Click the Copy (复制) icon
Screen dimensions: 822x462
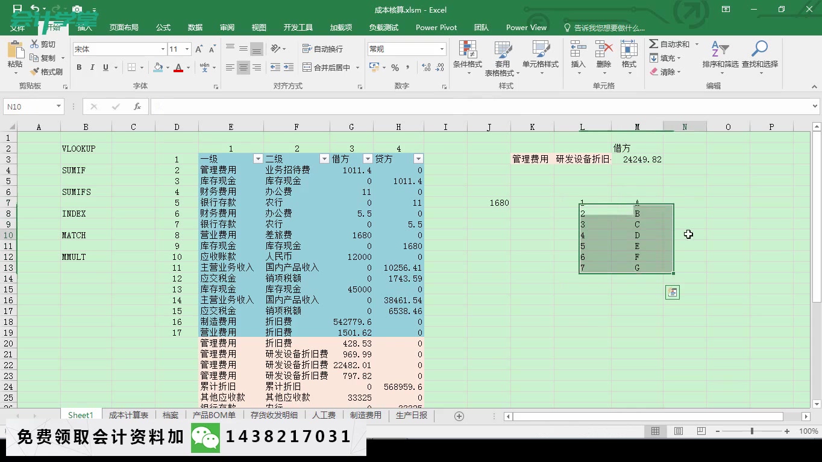tap(34, 58)
